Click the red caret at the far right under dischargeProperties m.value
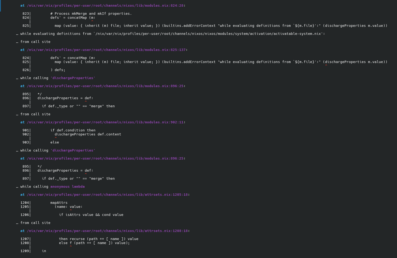The width and height of the screenshot is (397, 258). (x=326, y=65)
